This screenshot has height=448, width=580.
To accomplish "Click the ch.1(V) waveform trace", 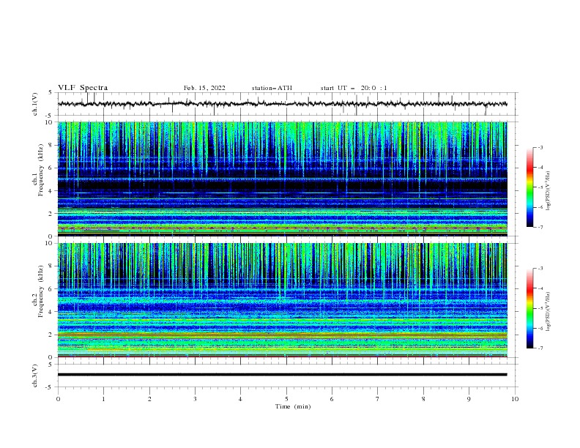I will coord(282,104).
